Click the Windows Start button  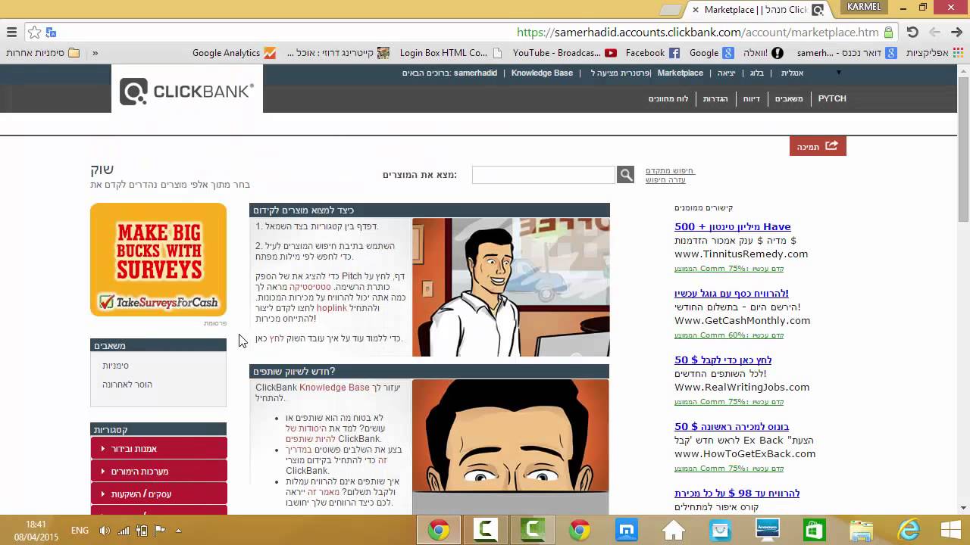[x=952, y=530]
